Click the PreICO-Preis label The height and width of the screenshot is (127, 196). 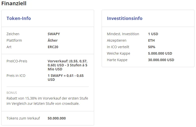coord(17,61)
